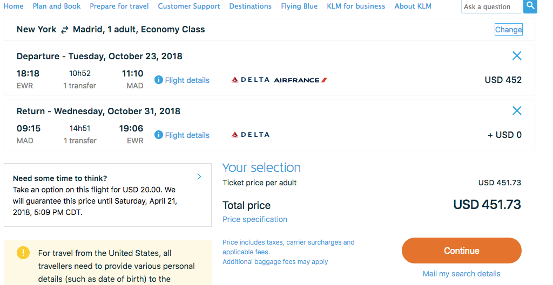The width and height of the screenshot is (553, 285).
Task: Type in the Ask a question field
Action: [490, 7]
